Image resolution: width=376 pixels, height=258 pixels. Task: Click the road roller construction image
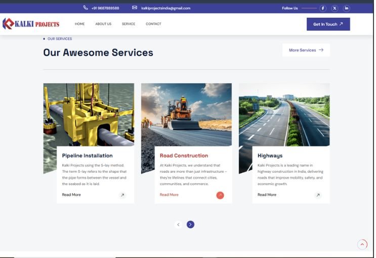click(186, 115)
